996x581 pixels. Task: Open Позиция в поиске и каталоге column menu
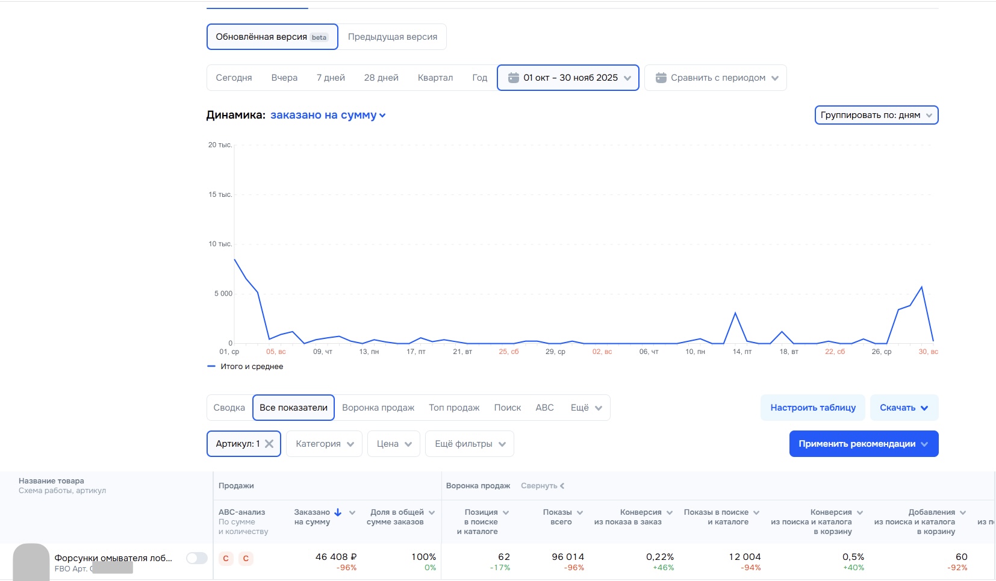click(x=506, y=512)
